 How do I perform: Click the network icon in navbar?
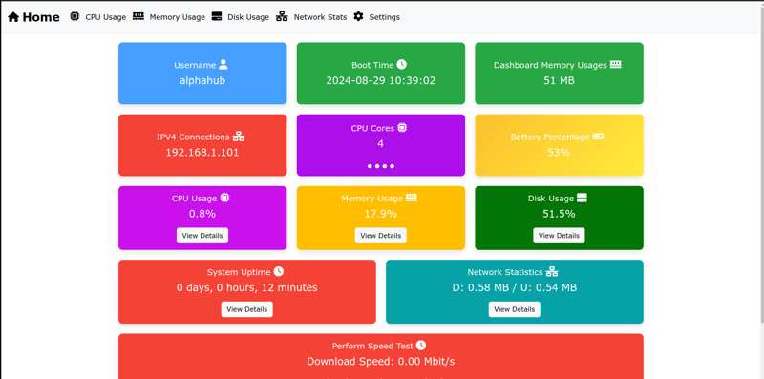click(282, 16)
